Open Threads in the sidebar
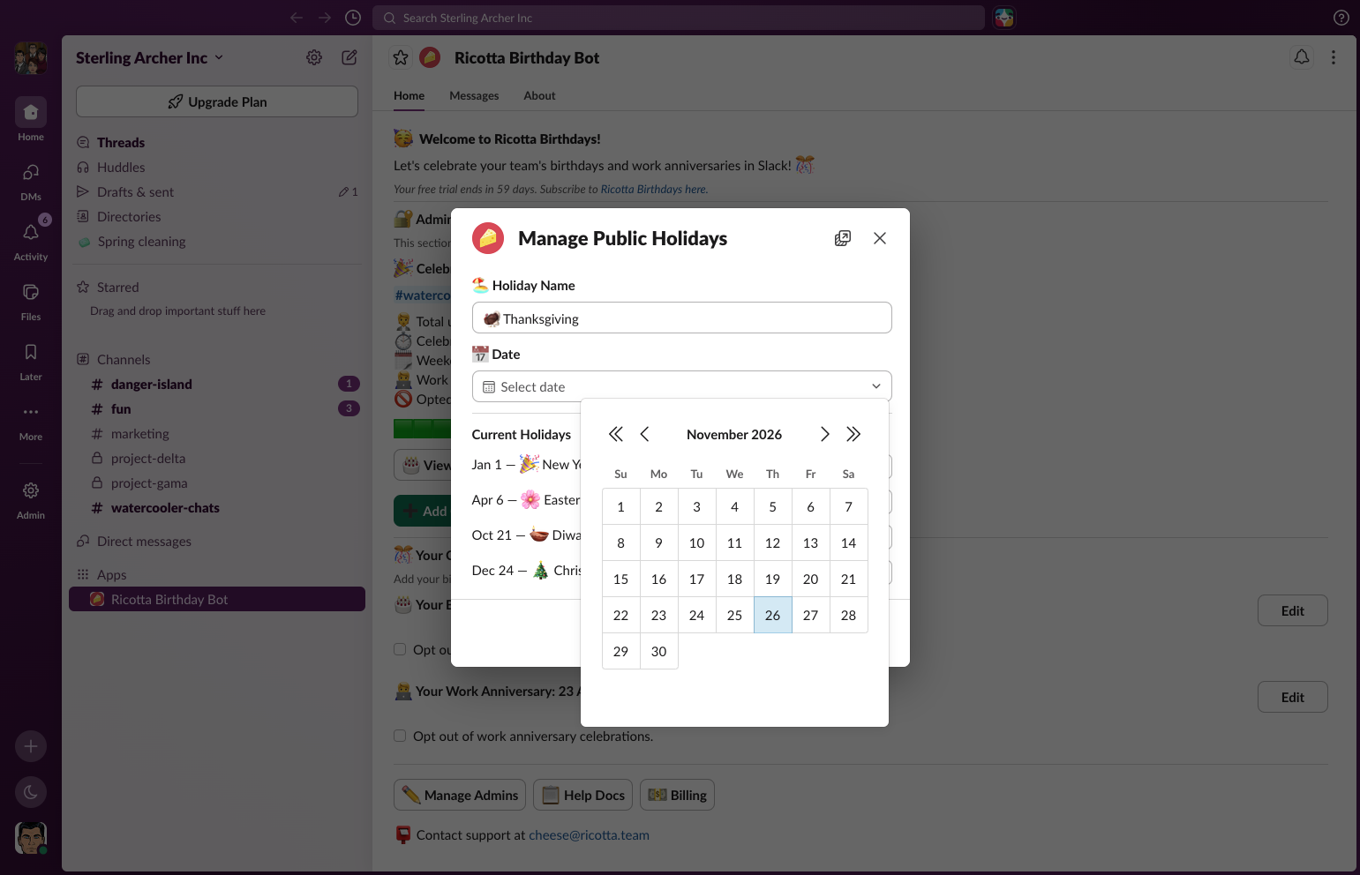Image resolution: width=1360 pixels, height=875 pixels. 217,143
